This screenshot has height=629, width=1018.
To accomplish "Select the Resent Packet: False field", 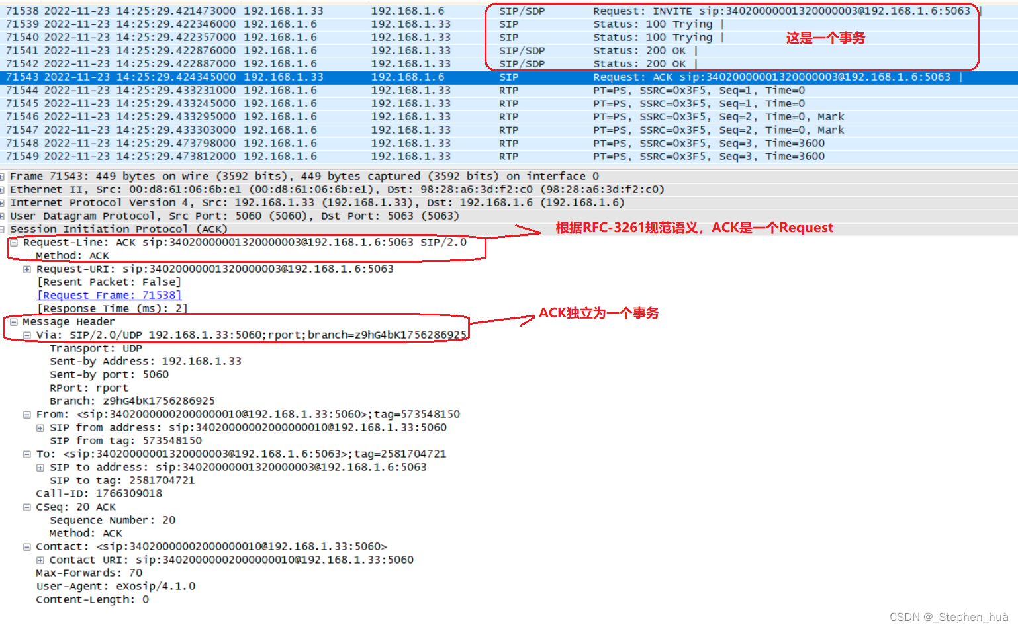I will [109, 282].
